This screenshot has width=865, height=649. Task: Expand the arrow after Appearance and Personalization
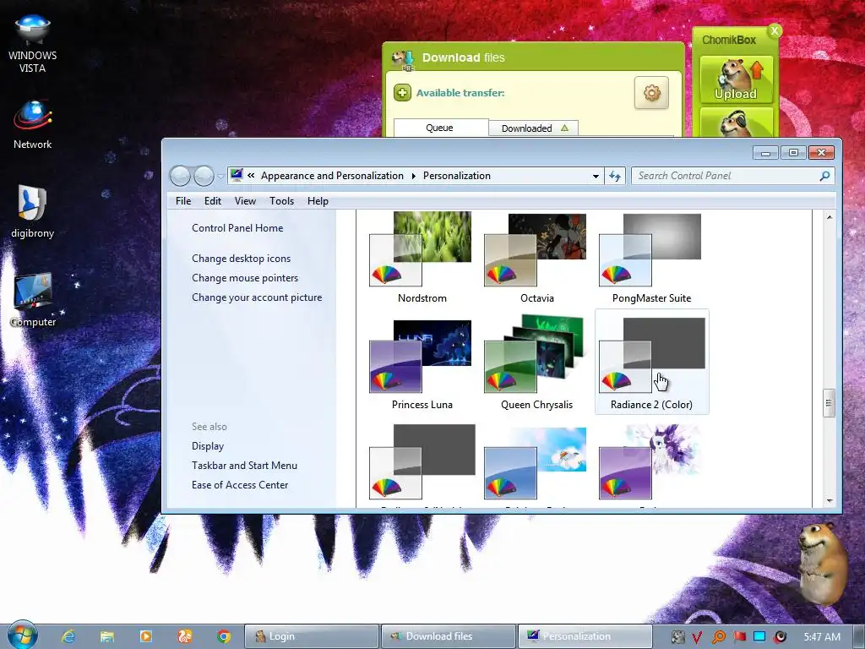(x=414, y=176)
